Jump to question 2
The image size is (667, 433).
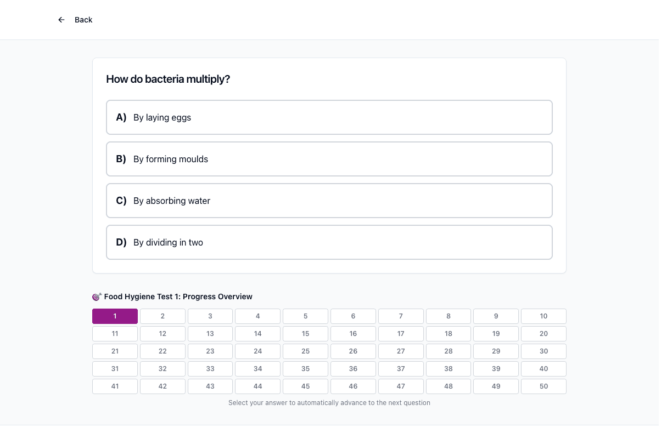(x=162, y=316)
